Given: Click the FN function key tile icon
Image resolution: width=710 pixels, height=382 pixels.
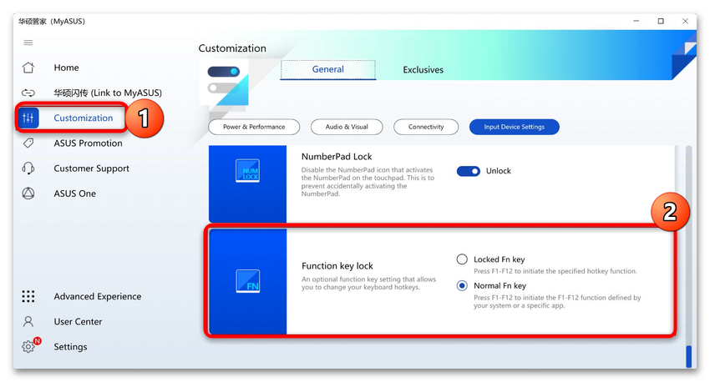Looking at the screenshot, I should click(248, 281).
